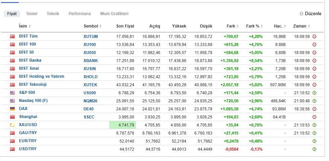The image size is (329, 161).
Task: Switch to the Mum Grafikleri tab
Action: click(114, 14)
